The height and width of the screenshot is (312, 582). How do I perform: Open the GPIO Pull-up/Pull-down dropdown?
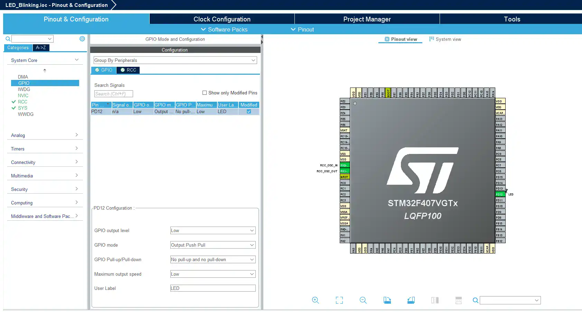coord(213,259)
